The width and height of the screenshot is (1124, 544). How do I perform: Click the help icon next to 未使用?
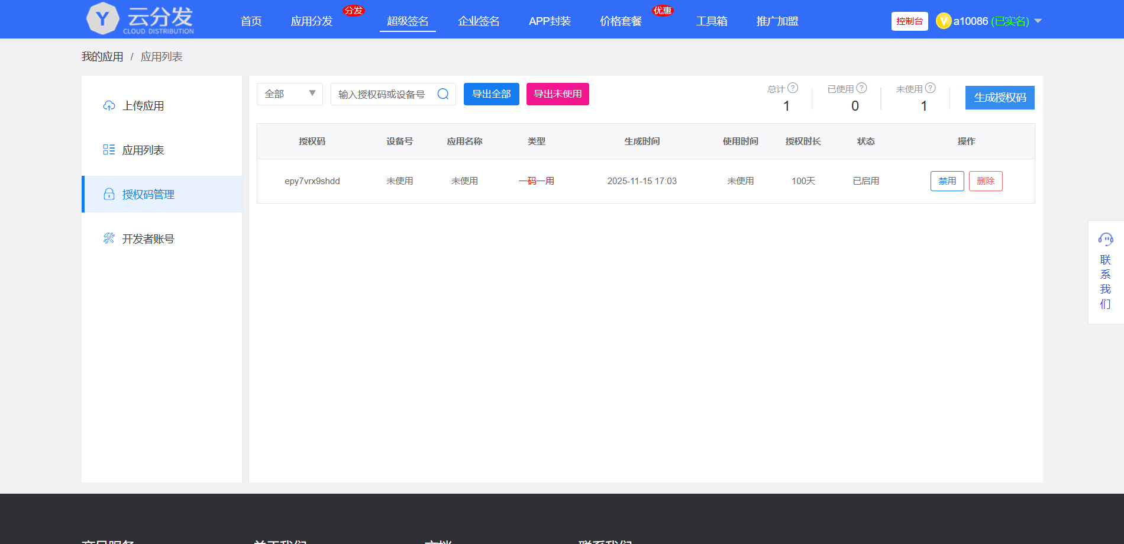pyautogui.click(x=931, y=88)
